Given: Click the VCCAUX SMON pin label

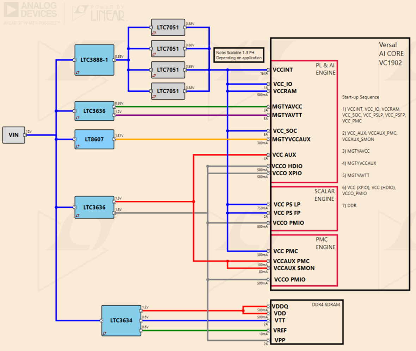Looking at the screenshot, I should (x=294, y=268).
